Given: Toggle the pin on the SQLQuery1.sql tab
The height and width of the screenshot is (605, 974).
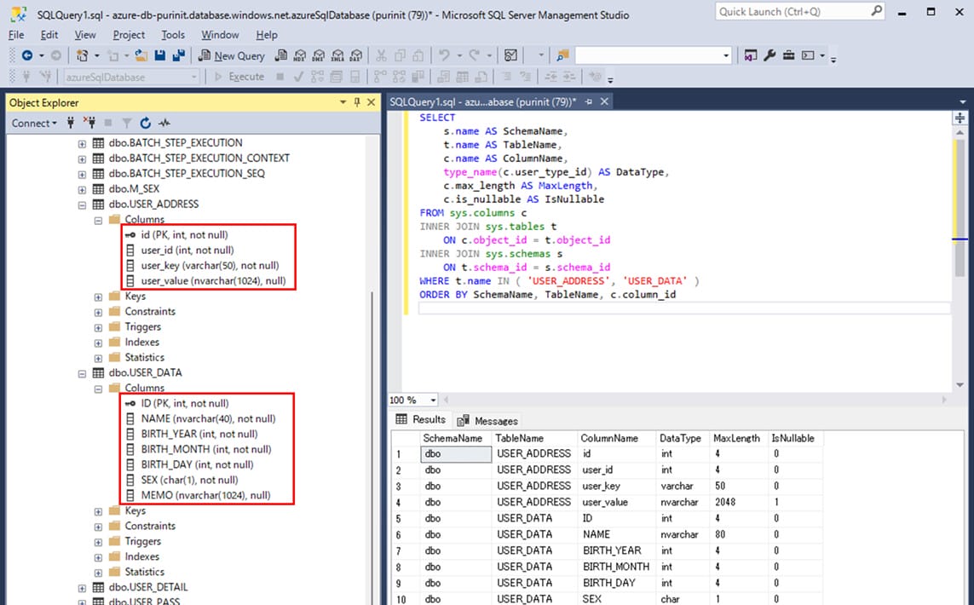Looking at the screenshot, I should pyautogui.click(x=589, y=102).
